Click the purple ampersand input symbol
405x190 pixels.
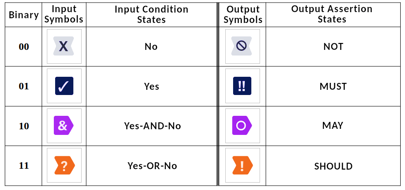(63, 125)
